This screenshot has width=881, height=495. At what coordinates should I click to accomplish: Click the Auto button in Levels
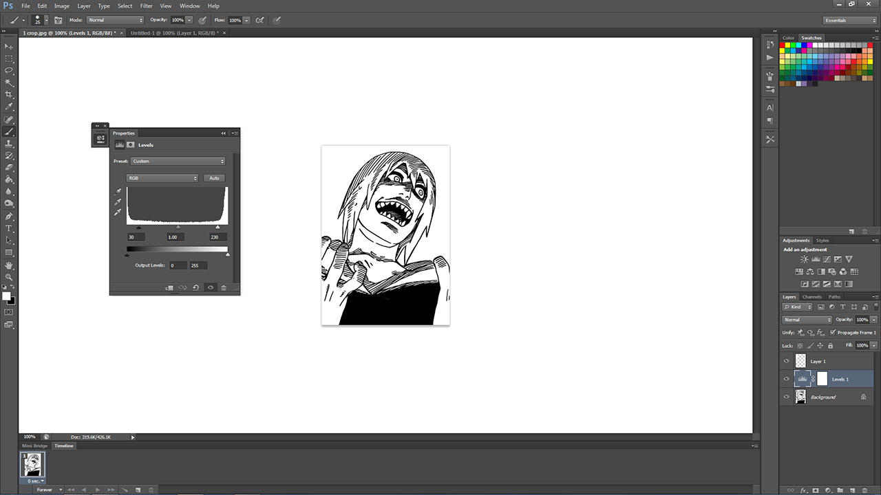214,178
